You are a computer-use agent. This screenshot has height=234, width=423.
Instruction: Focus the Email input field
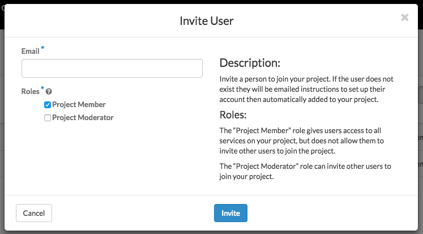coord(112,69)
